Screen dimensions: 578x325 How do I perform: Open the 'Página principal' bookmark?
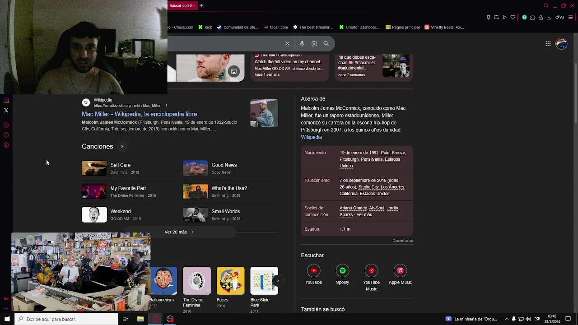[402, 27]
